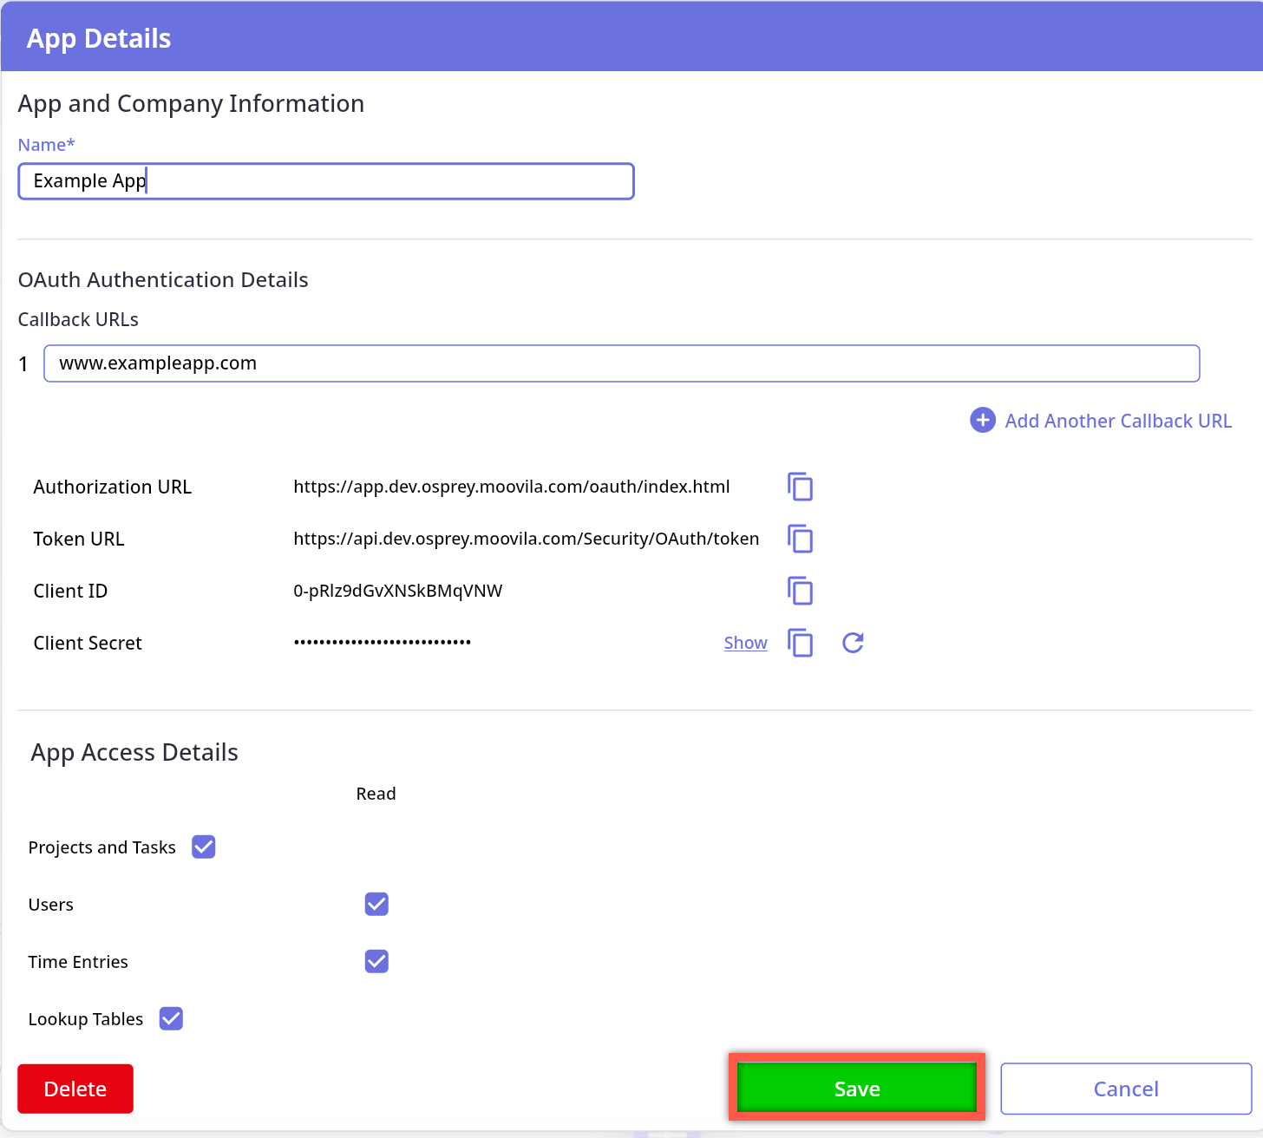This screenshot has width=1263, height=1138.
Task: Regenerate the Client Secret
Action: [853, 643]
